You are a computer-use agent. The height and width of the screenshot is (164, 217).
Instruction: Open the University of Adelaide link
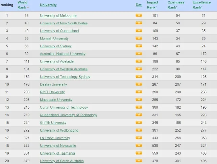click(x=56, y=61)
